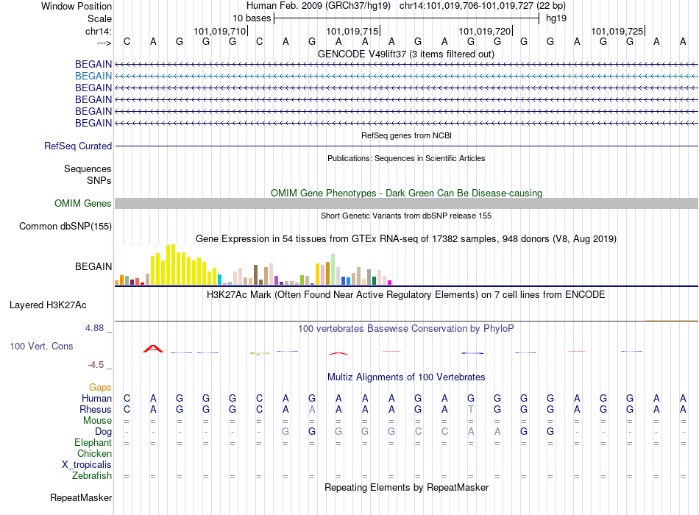Click the Zebrafish species row label
Screen dimensions: 699x515
[92, 476]
